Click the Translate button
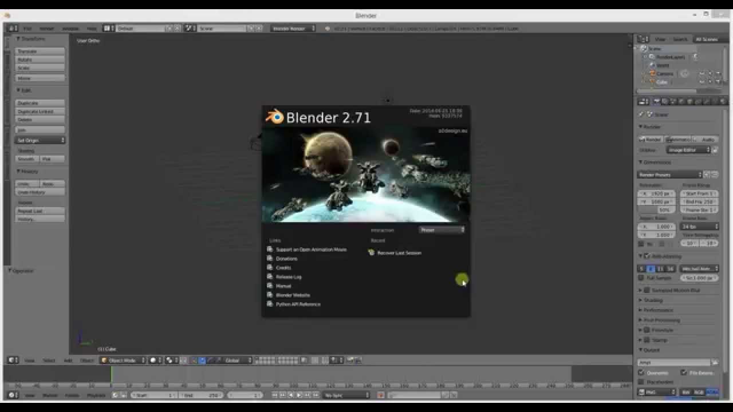 click(40, 51)
